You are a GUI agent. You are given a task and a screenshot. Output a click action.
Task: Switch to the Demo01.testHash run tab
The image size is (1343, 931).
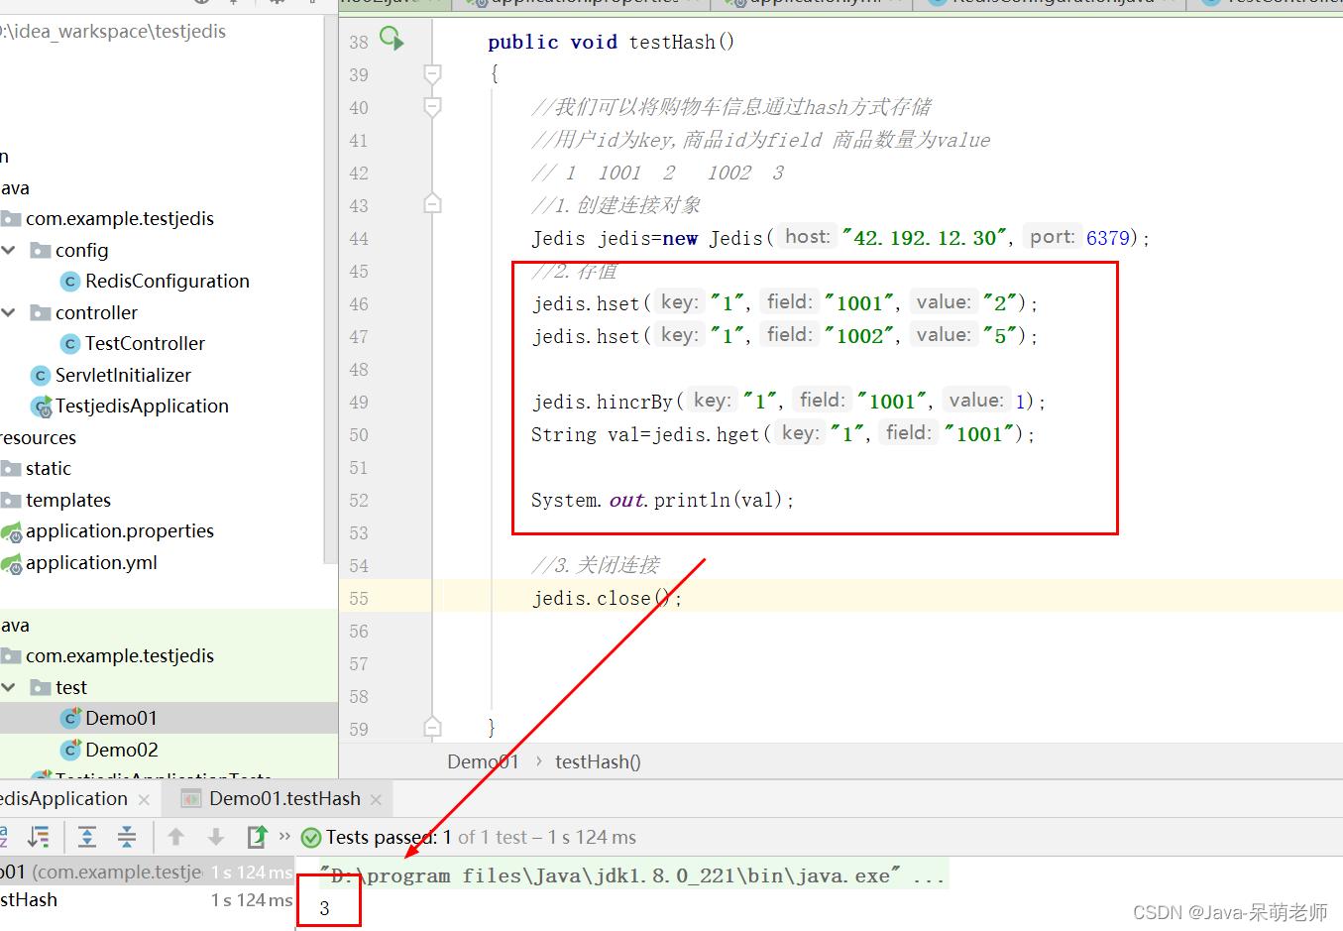283,799
